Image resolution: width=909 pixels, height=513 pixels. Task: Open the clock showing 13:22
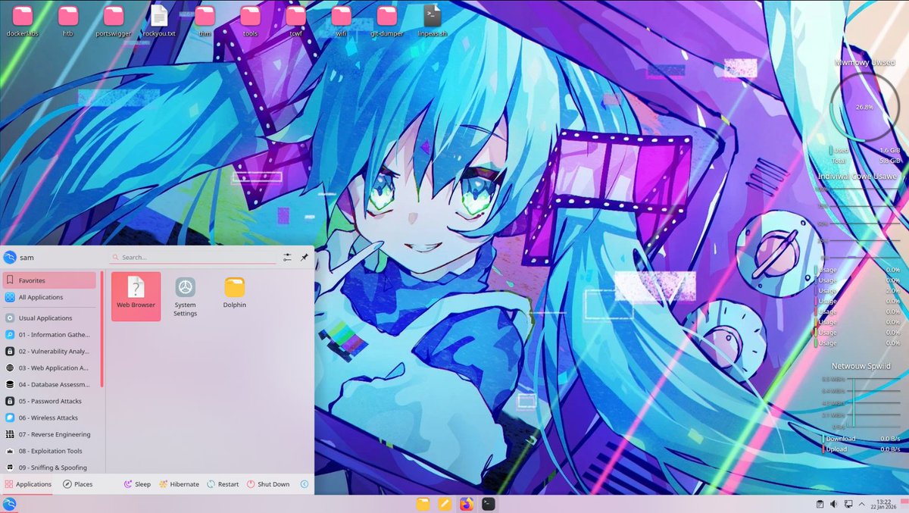[883, 504]
